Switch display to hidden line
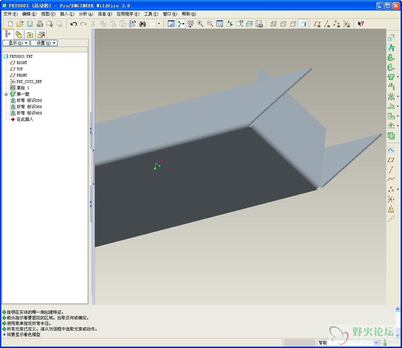402x348 pixels. pos(283,24)
